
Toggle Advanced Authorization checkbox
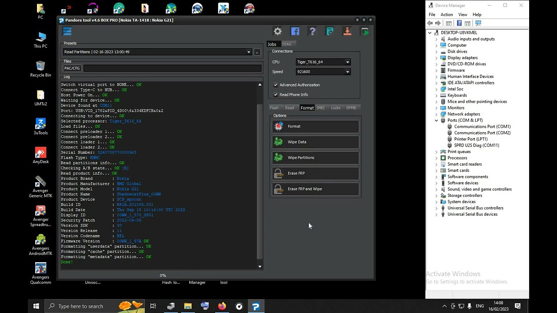click(x=275, y=85)
